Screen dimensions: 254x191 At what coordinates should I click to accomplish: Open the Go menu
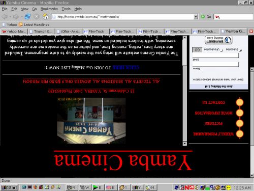click(x=35, y=9)
